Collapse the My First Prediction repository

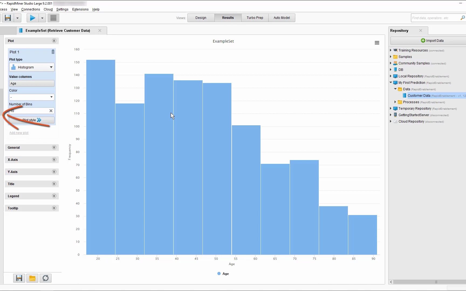(x=390, y=83)
